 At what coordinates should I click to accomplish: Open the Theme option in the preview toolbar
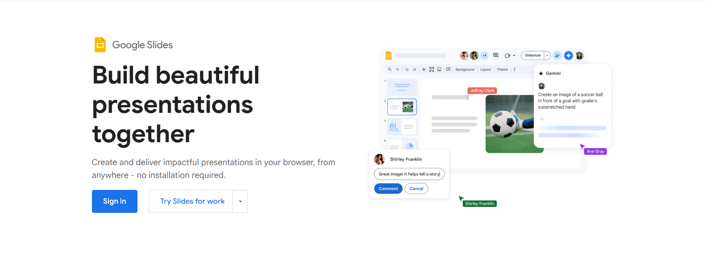click(503, 70)
